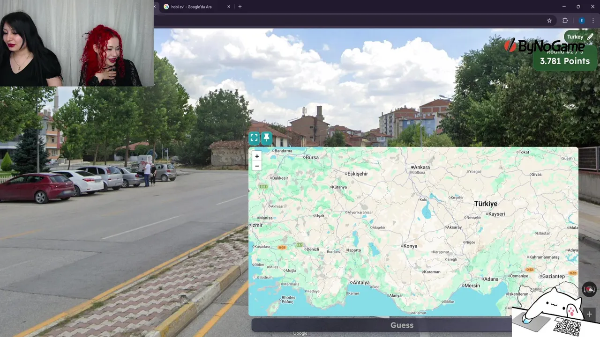Restore down the Chrome window
Image resolution: width=600 pixels, height=337 pixels.
(x=578, y=7)
